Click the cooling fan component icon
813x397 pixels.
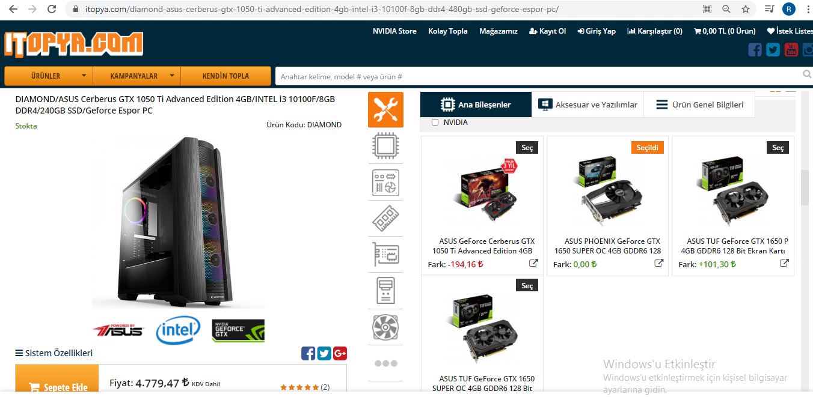385,327
